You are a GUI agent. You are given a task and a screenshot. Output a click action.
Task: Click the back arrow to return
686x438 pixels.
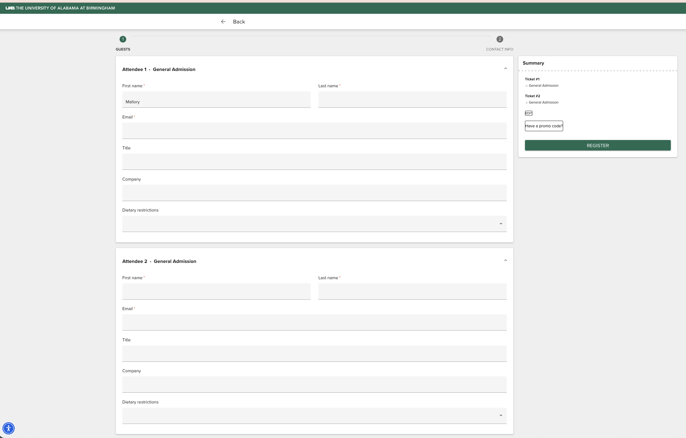coord(223,21)
